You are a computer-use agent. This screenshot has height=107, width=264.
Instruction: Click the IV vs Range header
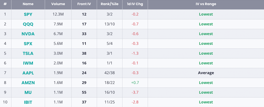[x=206, y=4]
